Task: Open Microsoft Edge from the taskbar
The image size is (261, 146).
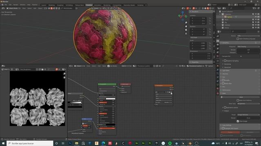Action: pos(103,143)
